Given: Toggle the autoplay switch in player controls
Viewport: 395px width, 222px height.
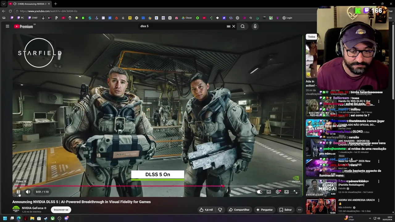Looking at the screenshot, I should tap(260, 192).
